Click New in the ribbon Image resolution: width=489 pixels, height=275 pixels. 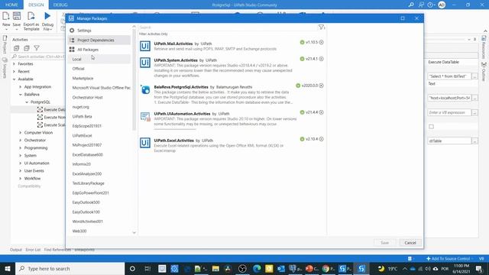pos(6,21)
